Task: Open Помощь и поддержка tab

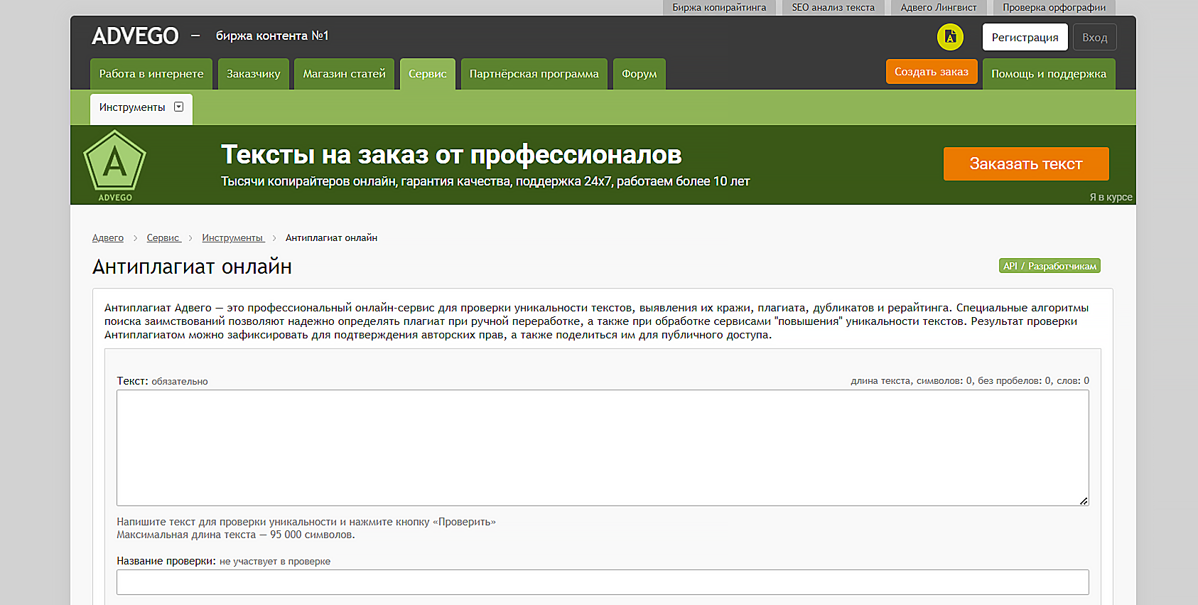Action: (x=1049, y=74)
